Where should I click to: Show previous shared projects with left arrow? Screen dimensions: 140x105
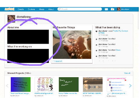click(x=7, y=86)
